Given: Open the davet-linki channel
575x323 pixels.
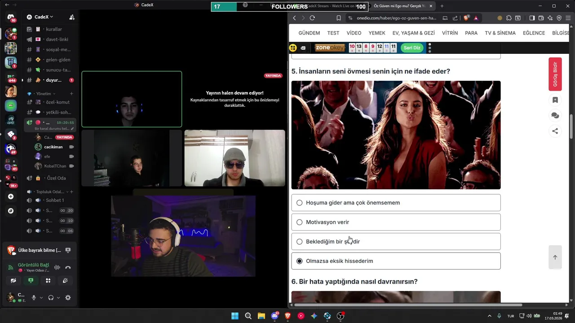Looking at the screenshot, I should (50, 39).
